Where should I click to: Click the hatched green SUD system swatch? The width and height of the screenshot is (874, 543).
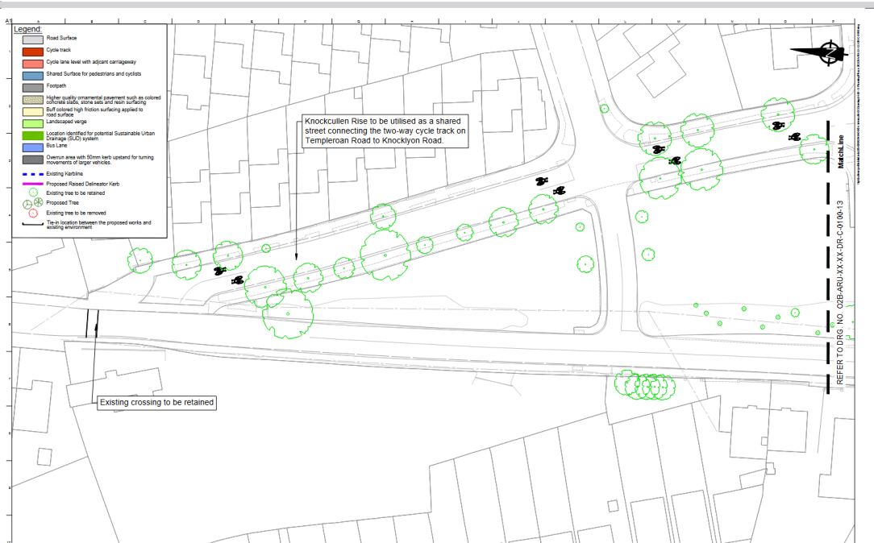coord(33,135)
